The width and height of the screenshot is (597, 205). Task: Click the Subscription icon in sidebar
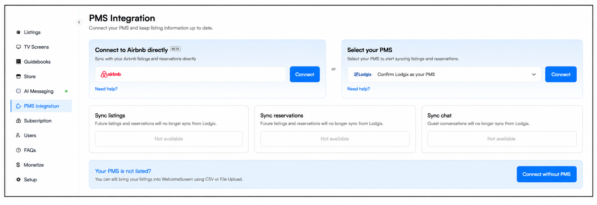[x=18, y=121]
